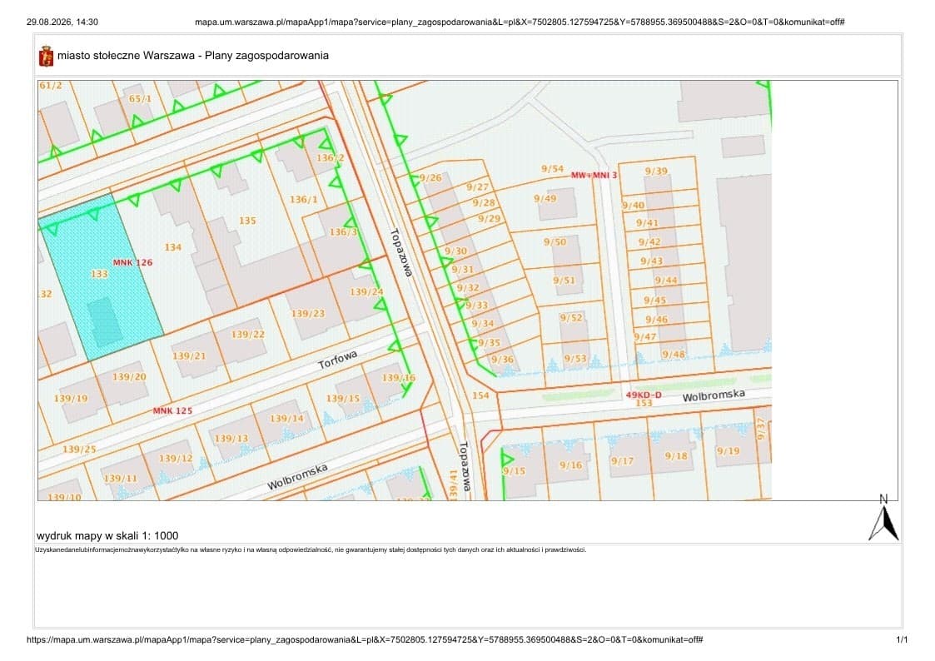The height and width of the screenshot is (661, 935).
Task: Click parcel label 9/50
Action: click(x=555, y=242)
